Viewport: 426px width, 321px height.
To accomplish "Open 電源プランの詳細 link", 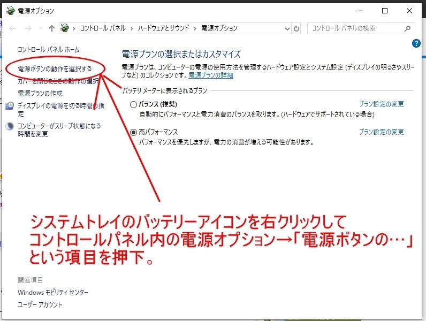I will [211, 75].
